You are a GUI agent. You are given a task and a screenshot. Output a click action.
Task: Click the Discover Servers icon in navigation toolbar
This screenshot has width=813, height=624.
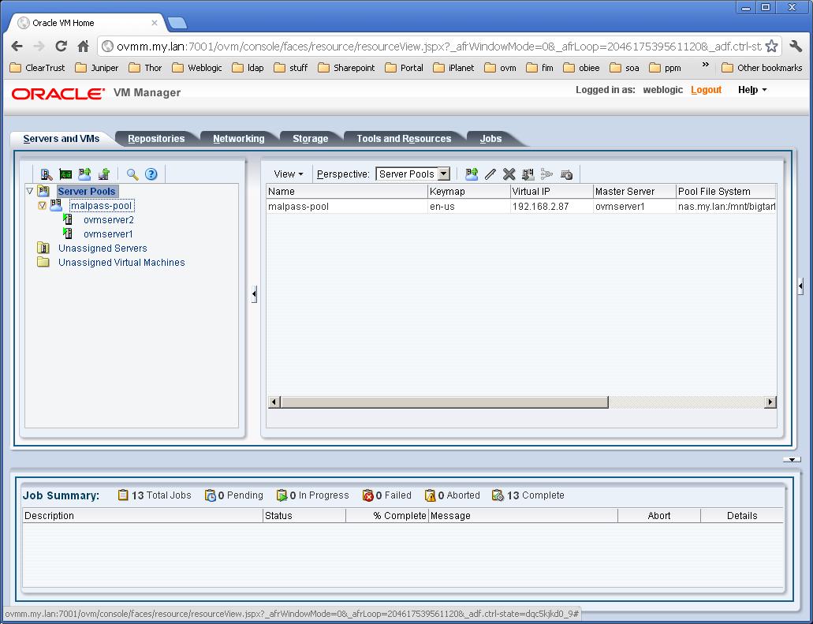[x=47, y=174]
